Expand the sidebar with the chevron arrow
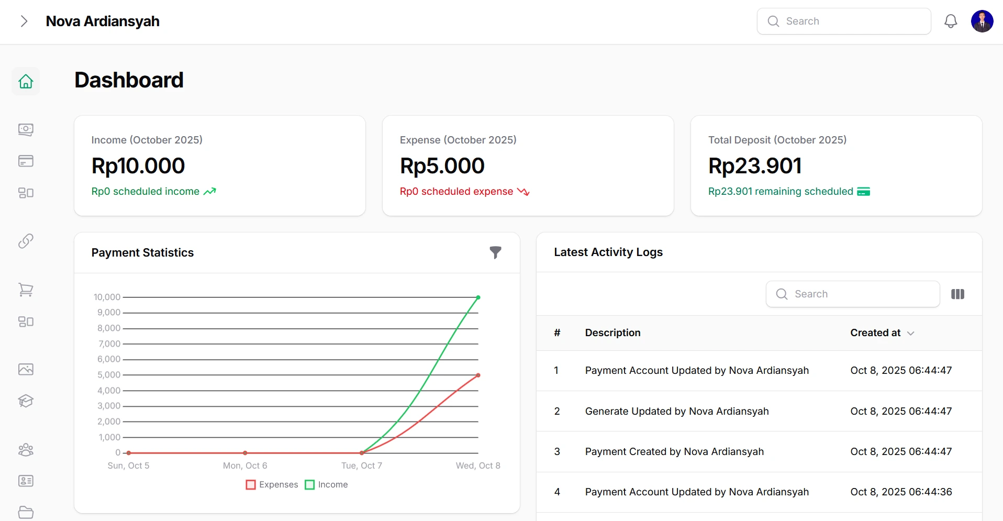This screenshot has height=521, width=1003. 24,21
